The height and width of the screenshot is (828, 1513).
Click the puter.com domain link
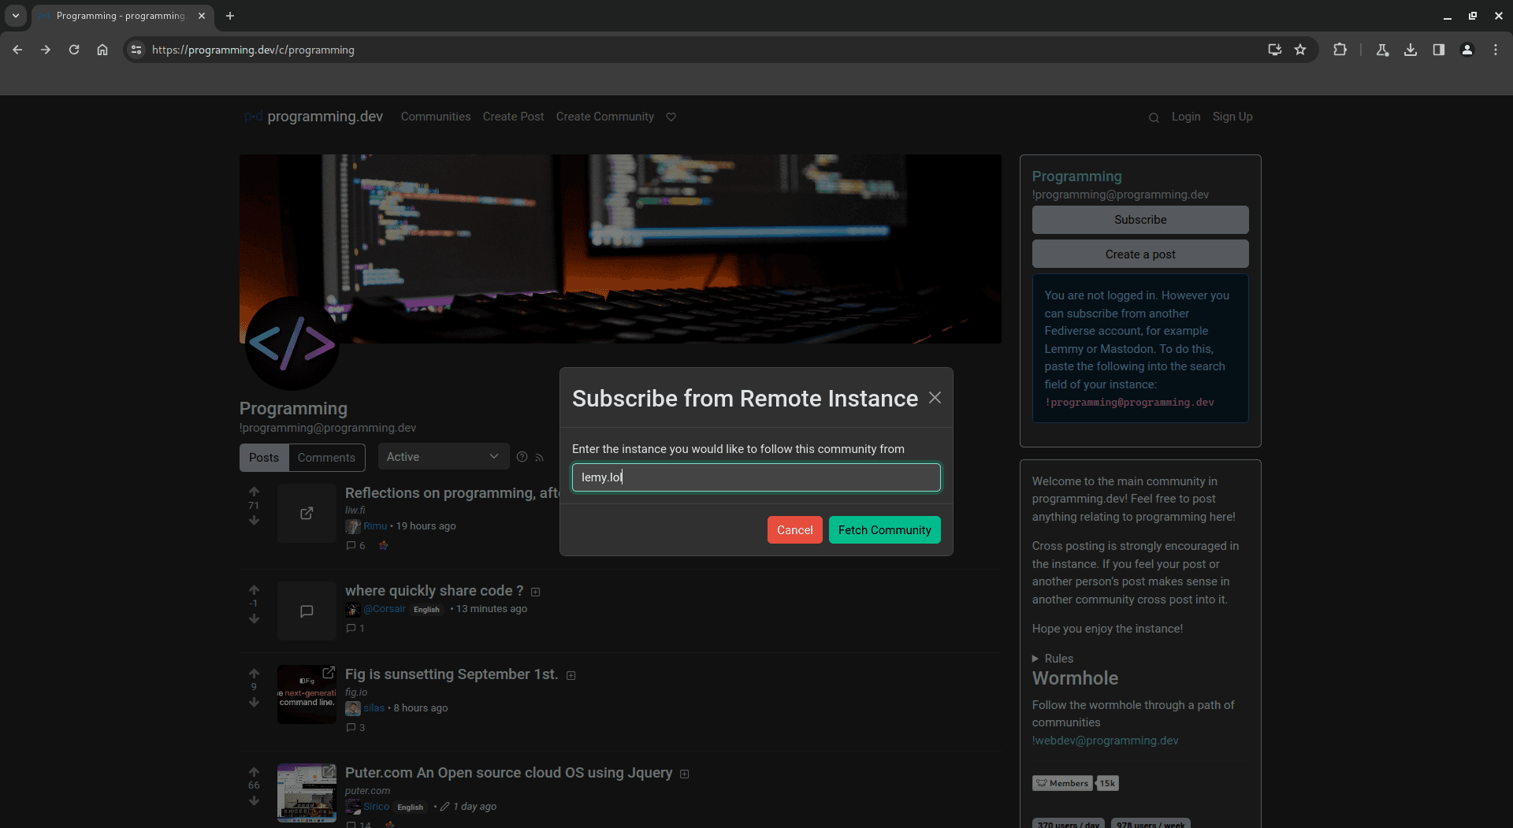coord(367,791)
